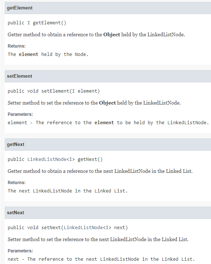Click the setElement section heading

point(20,76)
